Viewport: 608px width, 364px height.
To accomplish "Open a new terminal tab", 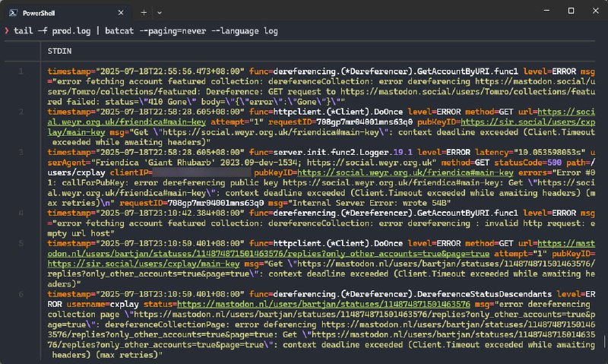I will (144, 13).
